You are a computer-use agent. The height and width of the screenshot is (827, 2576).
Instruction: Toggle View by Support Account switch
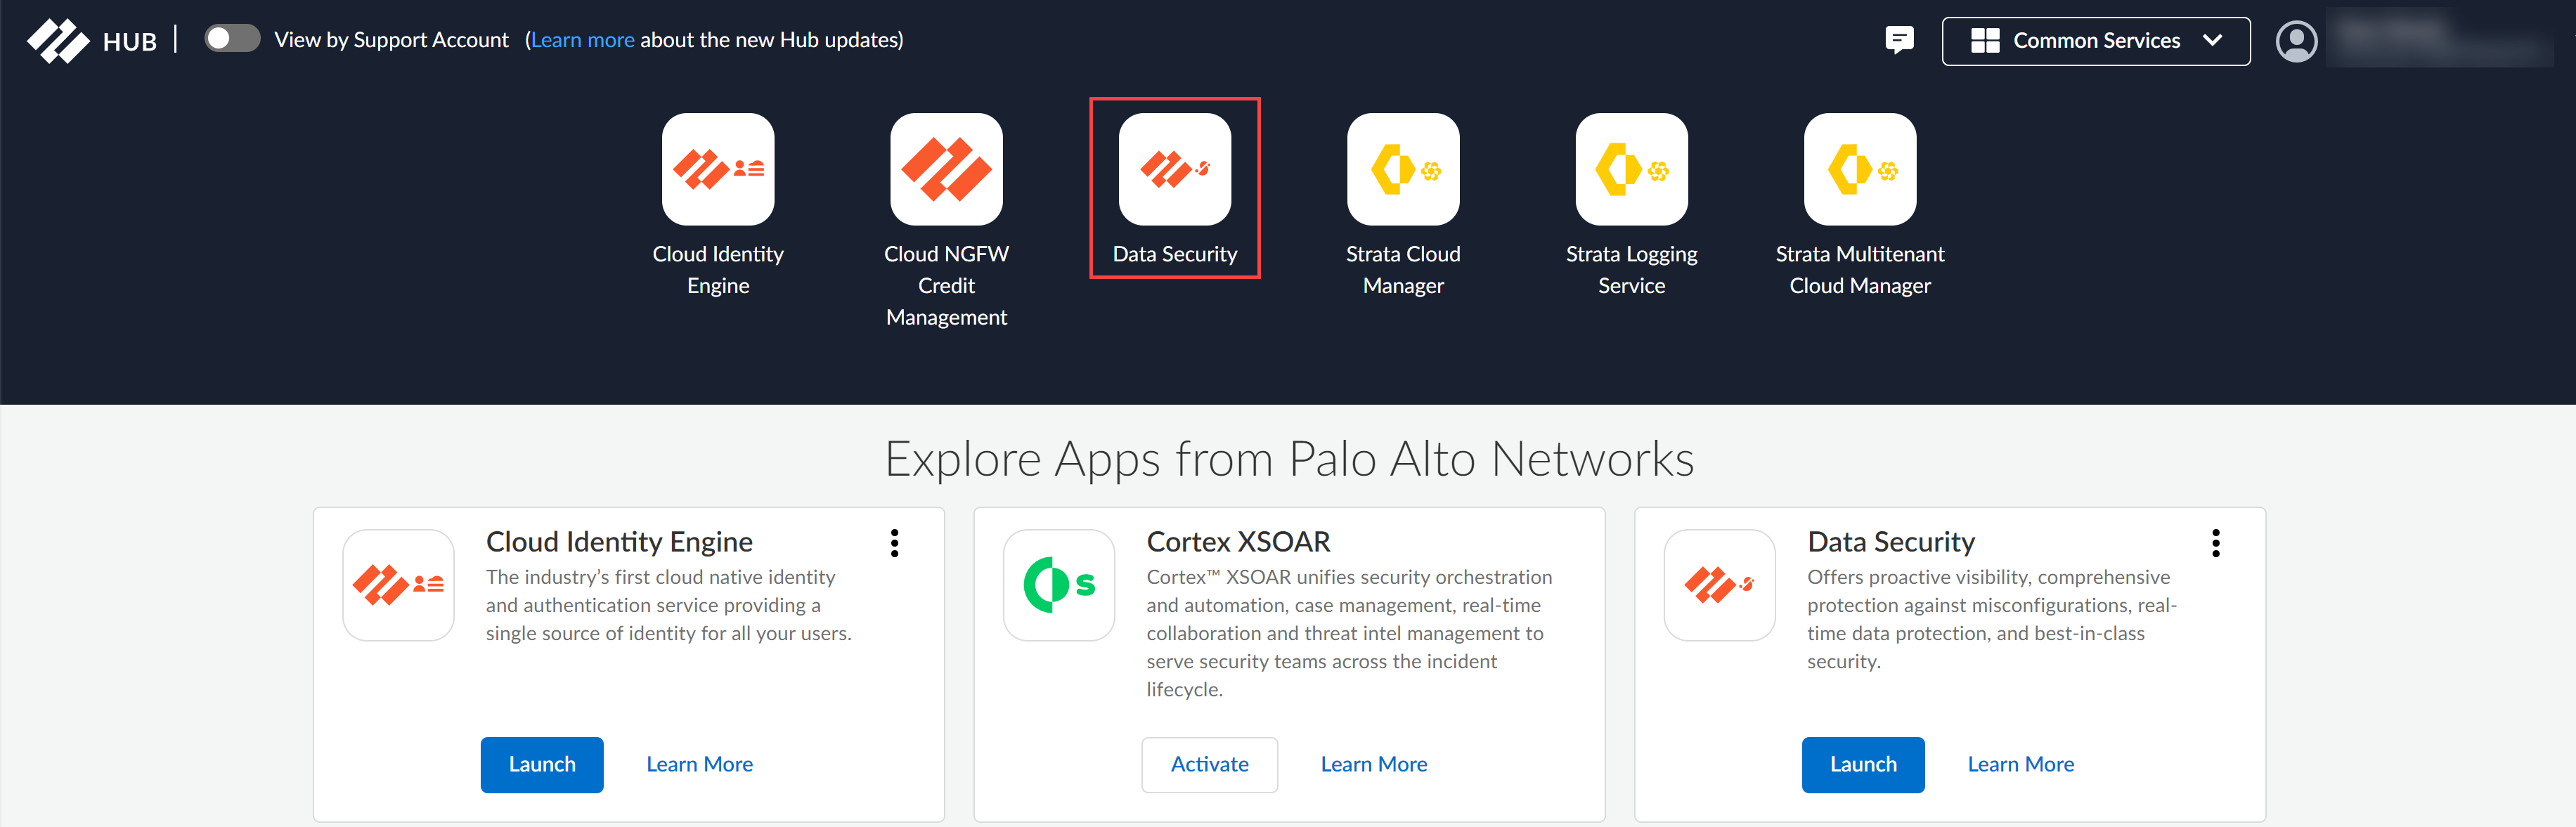231,39
